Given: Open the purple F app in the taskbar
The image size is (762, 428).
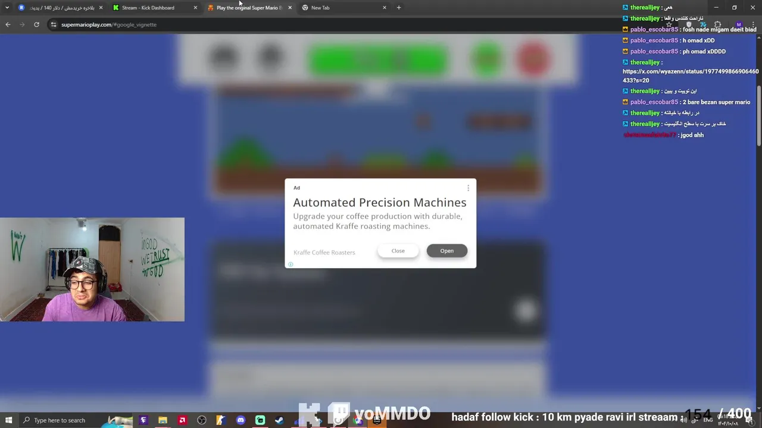Looking at the screenshot, I should (x=143, y=420).
